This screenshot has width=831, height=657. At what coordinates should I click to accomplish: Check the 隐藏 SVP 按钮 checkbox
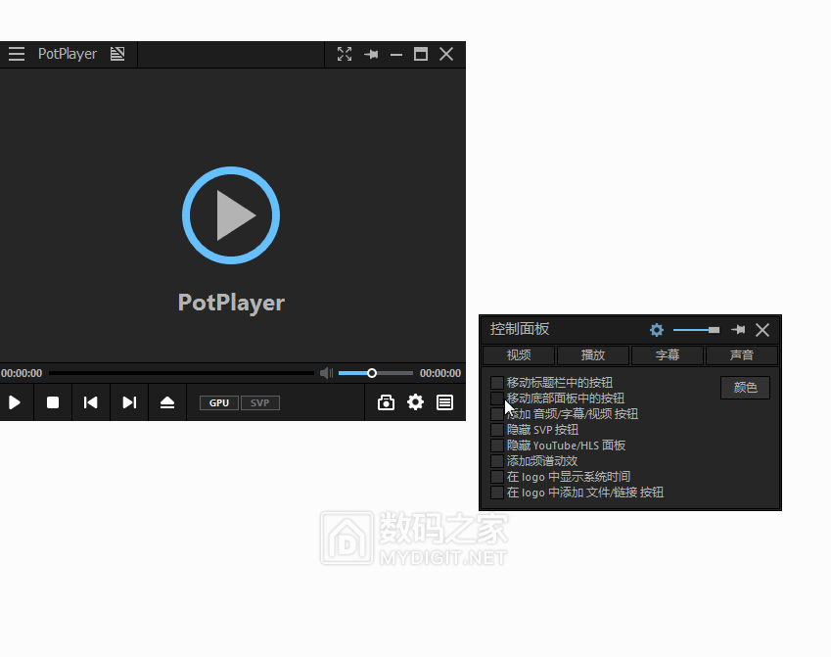[x=497, y=429]
